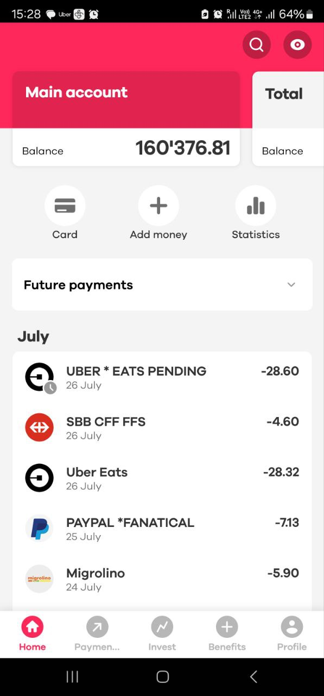Open the Benefits tab

(227, 634)
